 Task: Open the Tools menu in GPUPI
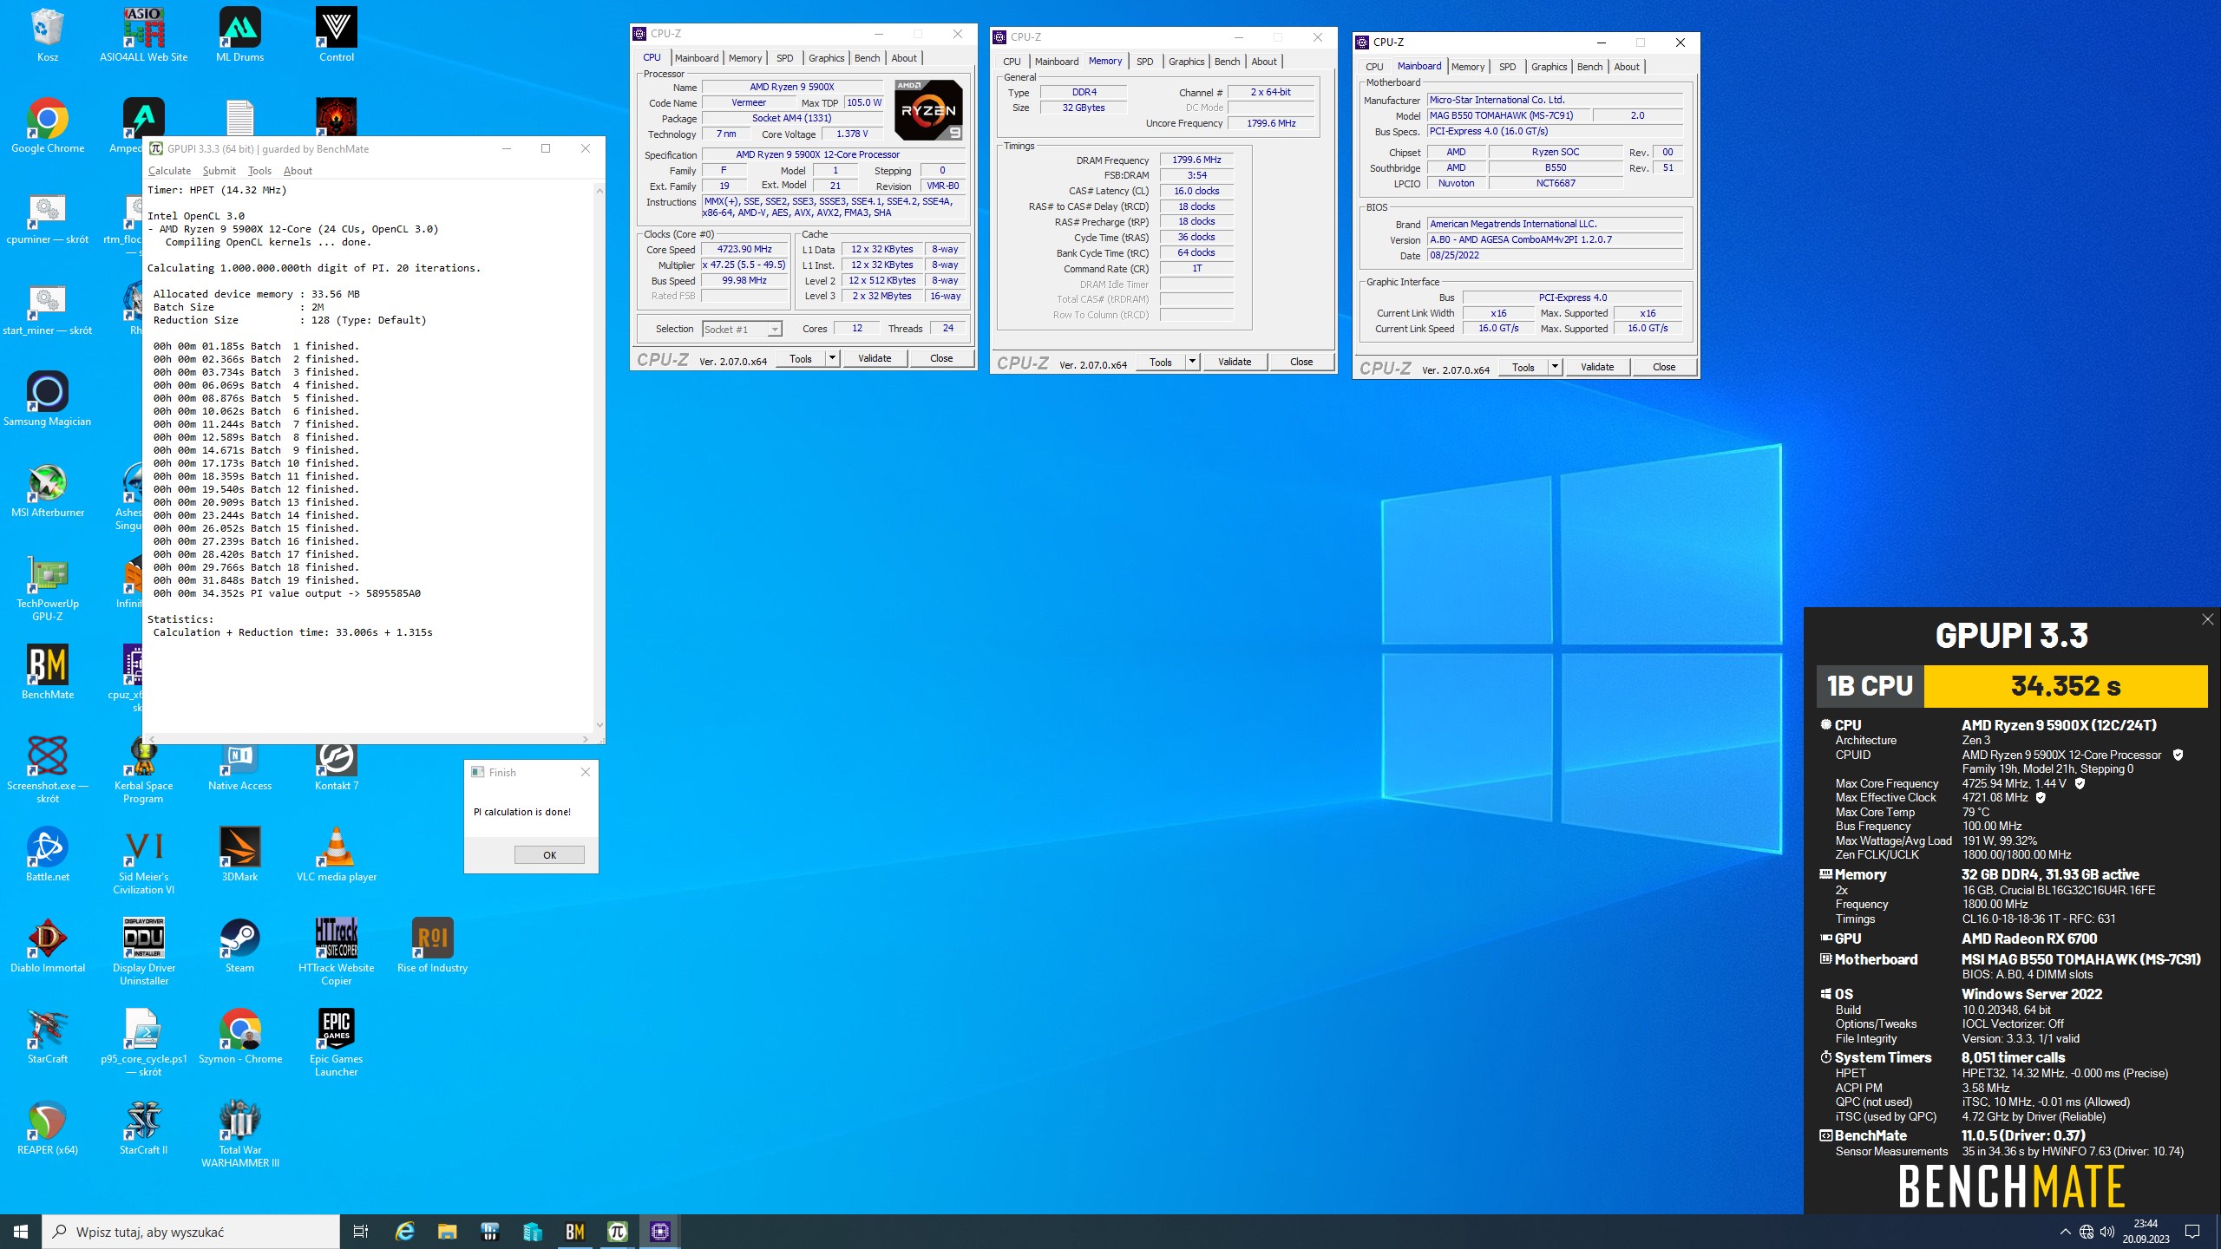coord(259,171)
